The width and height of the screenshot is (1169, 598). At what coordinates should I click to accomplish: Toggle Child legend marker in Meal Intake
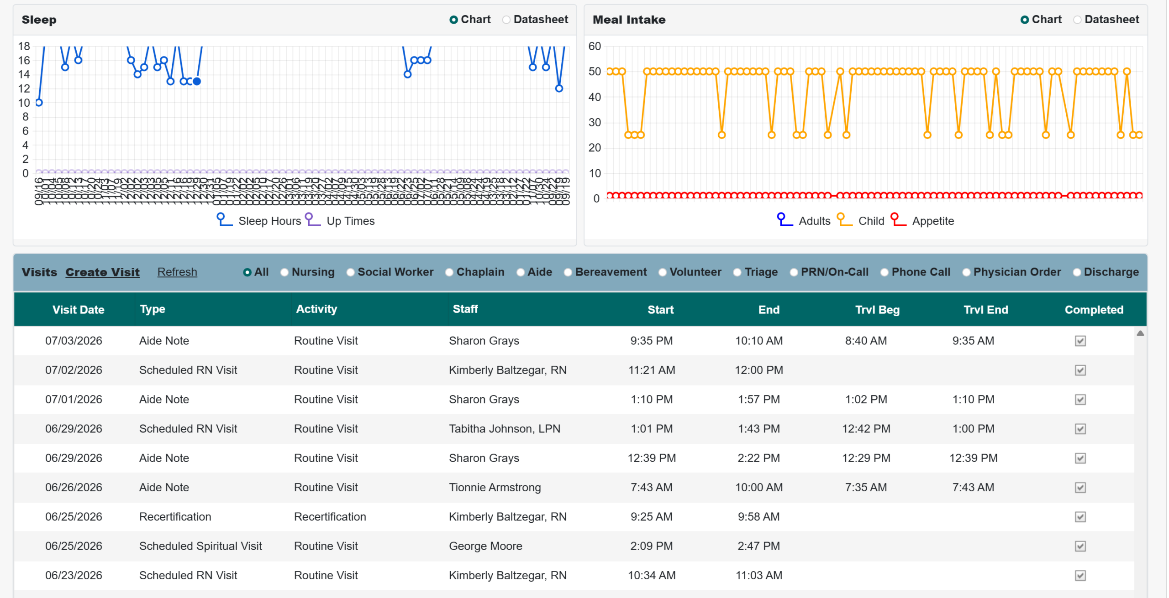[x=845, y=220]
